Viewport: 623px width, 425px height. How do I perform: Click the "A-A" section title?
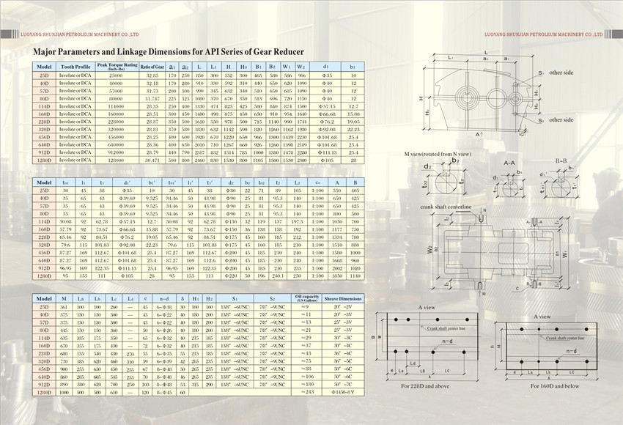(509, 163)
